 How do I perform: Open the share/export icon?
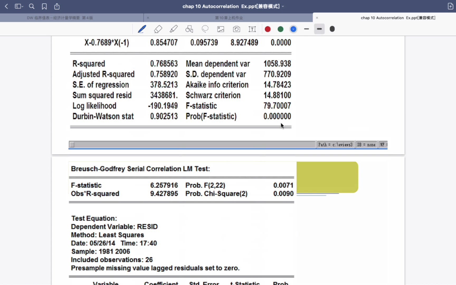[57, 6]
